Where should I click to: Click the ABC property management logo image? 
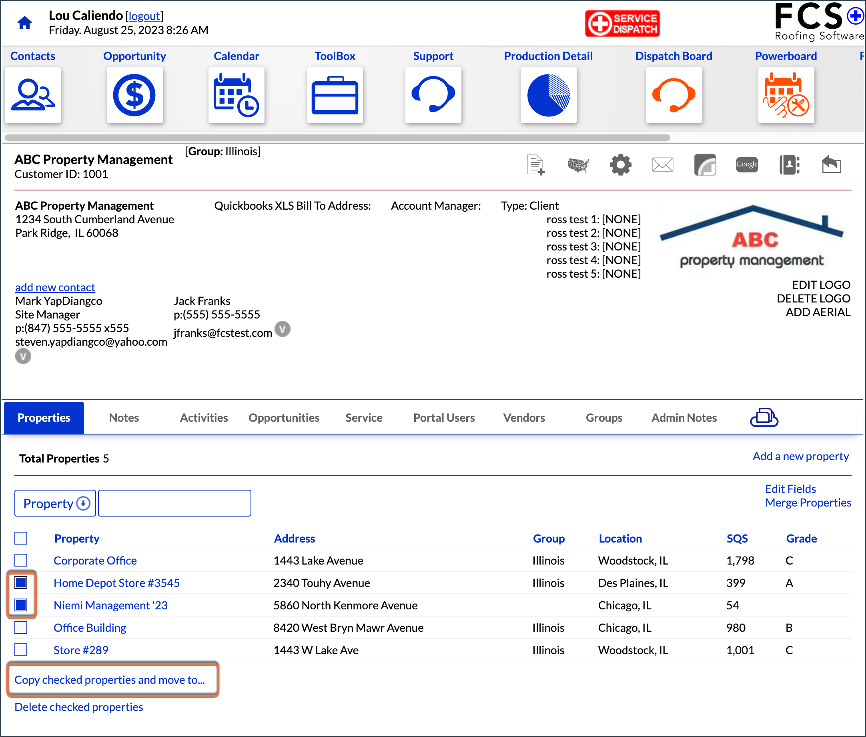pos(752,237)
